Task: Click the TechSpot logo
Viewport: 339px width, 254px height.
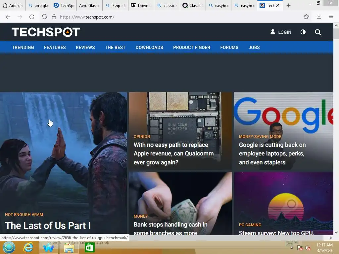Action: coord(46,32)
